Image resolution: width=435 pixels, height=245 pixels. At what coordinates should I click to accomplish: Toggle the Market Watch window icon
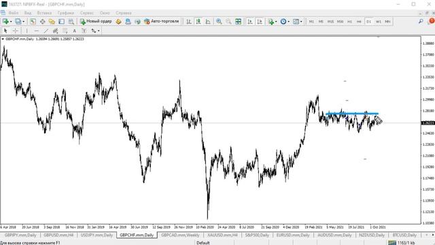click(33, 21)
